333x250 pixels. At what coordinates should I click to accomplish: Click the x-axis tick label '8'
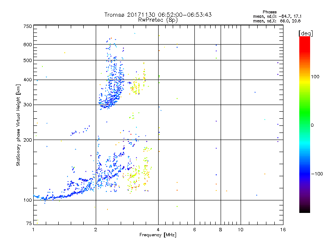click(x=221, y=230)
